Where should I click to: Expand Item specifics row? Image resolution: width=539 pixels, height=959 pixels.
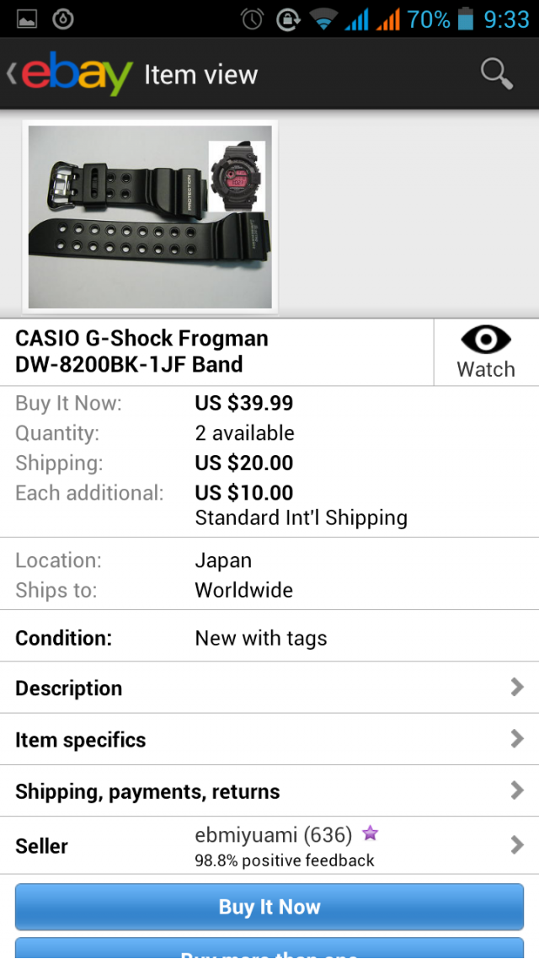click(x=269, y=740)
